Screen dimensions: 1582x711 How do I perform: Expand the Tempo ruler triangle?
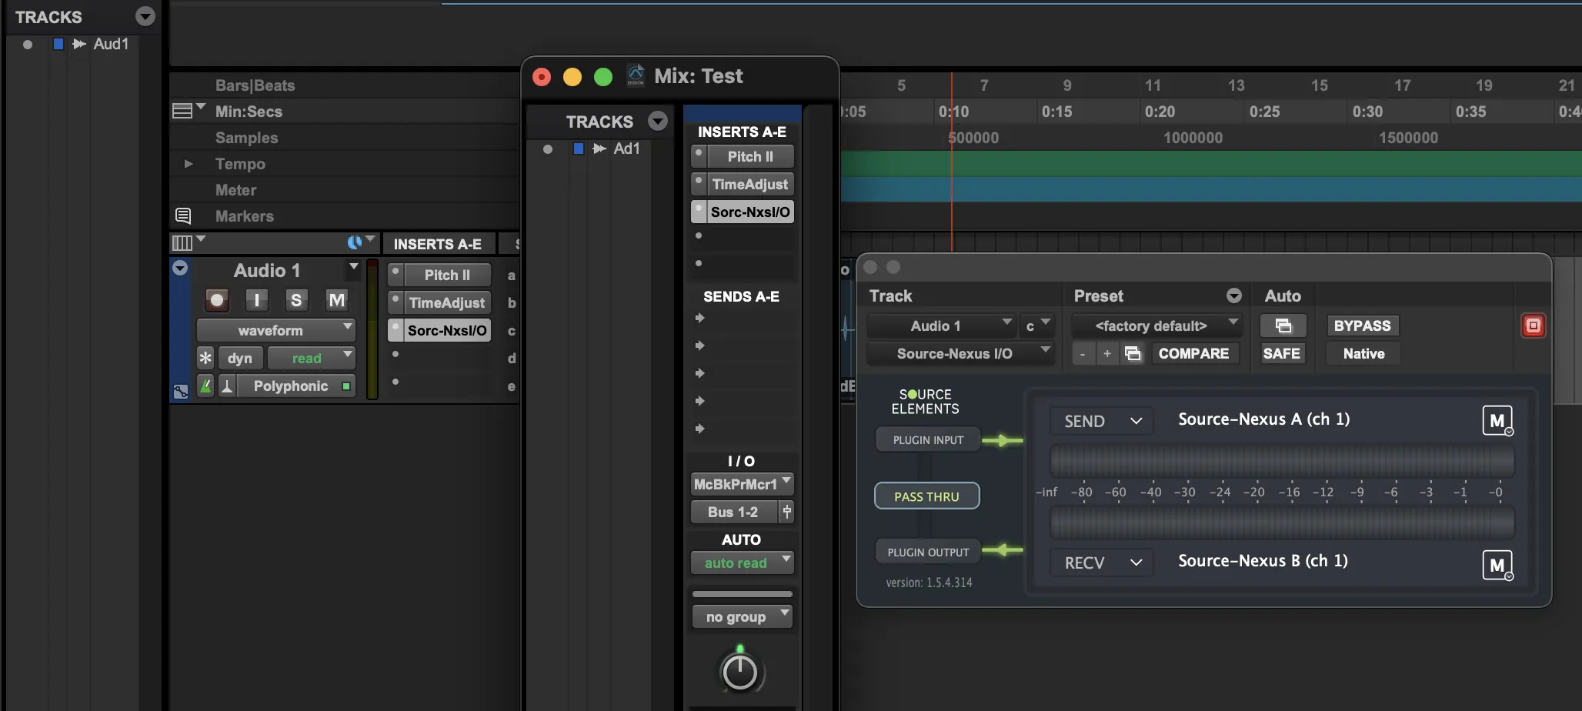click(x=188, y=163)
